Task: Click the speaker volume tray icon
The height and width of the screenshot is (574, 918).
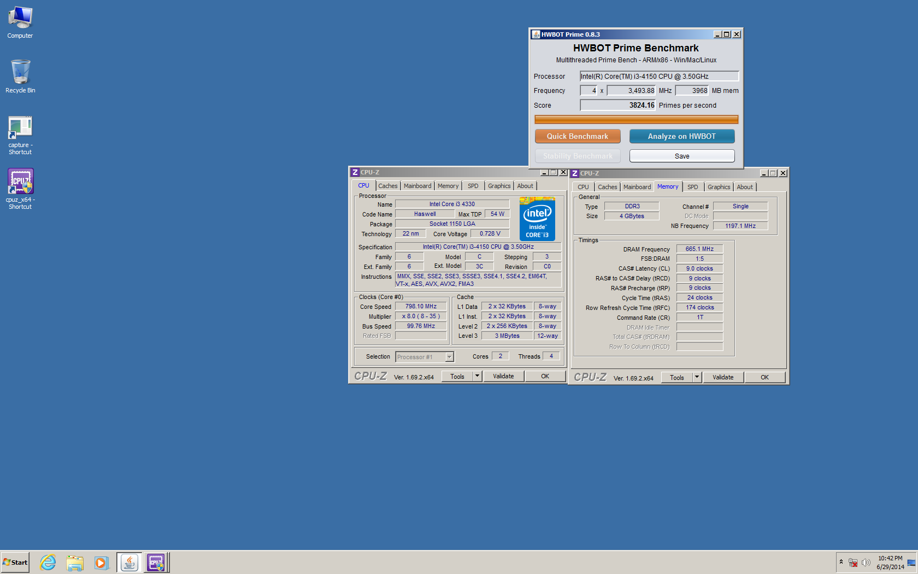Action: 866,563
